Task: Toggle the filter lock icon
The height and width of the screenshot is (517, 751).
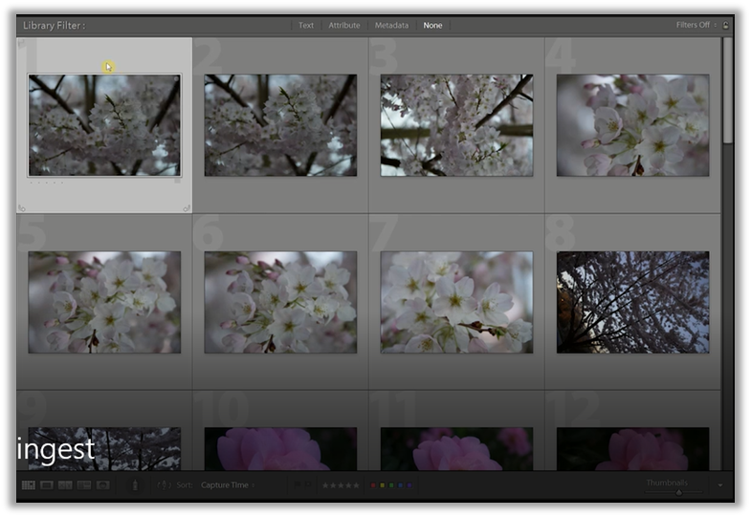Action: (725, 26)
